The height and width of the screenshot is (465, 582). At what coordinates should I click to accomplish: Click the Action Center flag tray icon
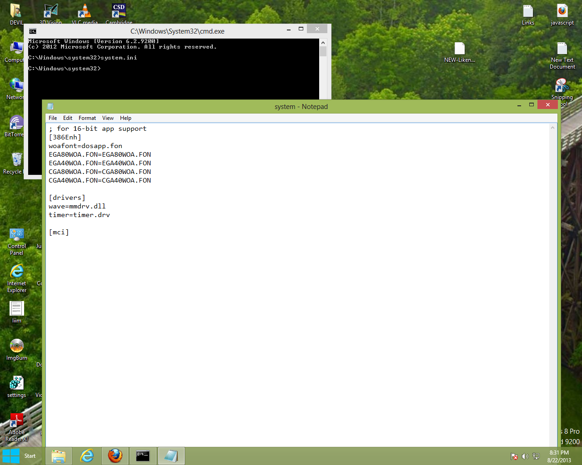pyautogui.click(x=514, y=456)
